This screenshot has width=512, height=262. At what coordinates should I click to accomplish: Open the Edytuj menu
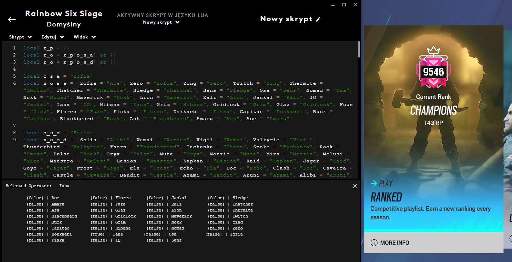coord(52,37)
